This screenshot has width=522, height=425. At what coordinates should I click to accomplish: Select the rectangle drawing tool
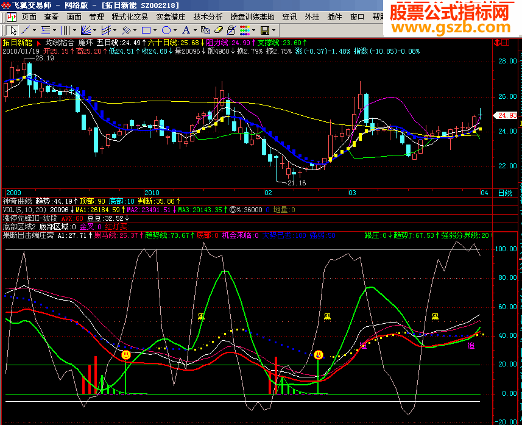(146, 30)
